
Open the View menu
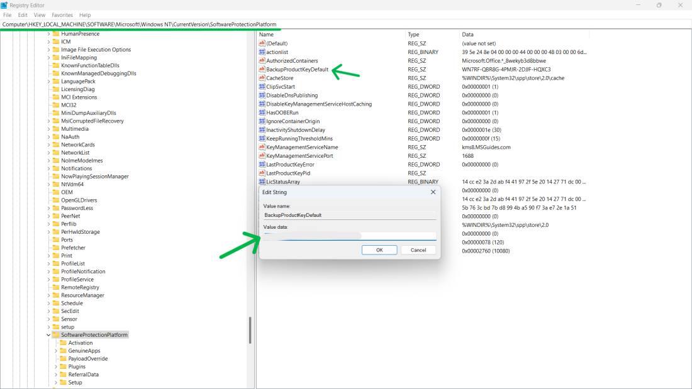[39, 15]
